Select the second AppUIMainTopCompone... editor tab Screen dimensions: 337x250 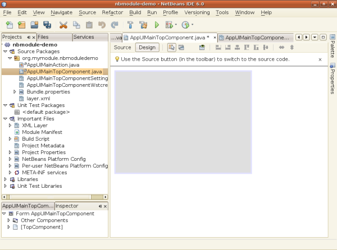click(256, 38)
